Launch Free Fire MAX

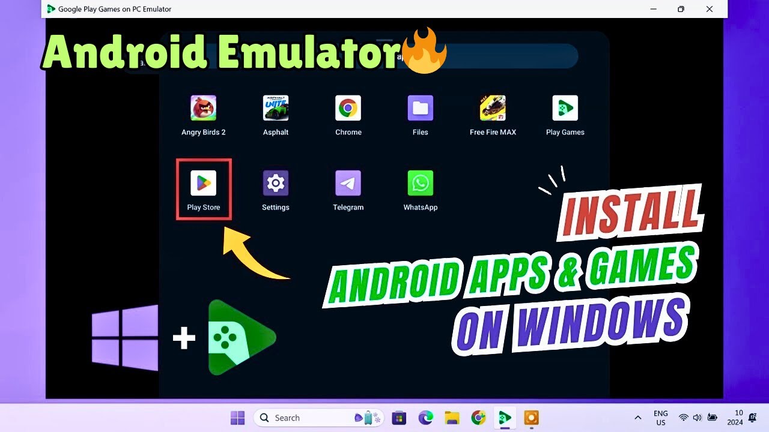pos(493,109)
